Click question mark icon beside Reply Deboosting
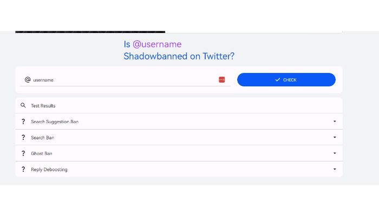 [23, 169]
